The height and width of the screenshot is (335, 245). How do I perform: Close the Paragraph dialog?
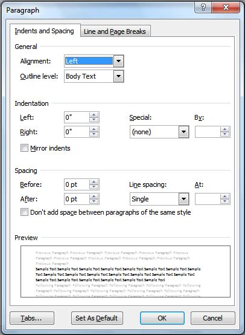click(x=226, y=8)
